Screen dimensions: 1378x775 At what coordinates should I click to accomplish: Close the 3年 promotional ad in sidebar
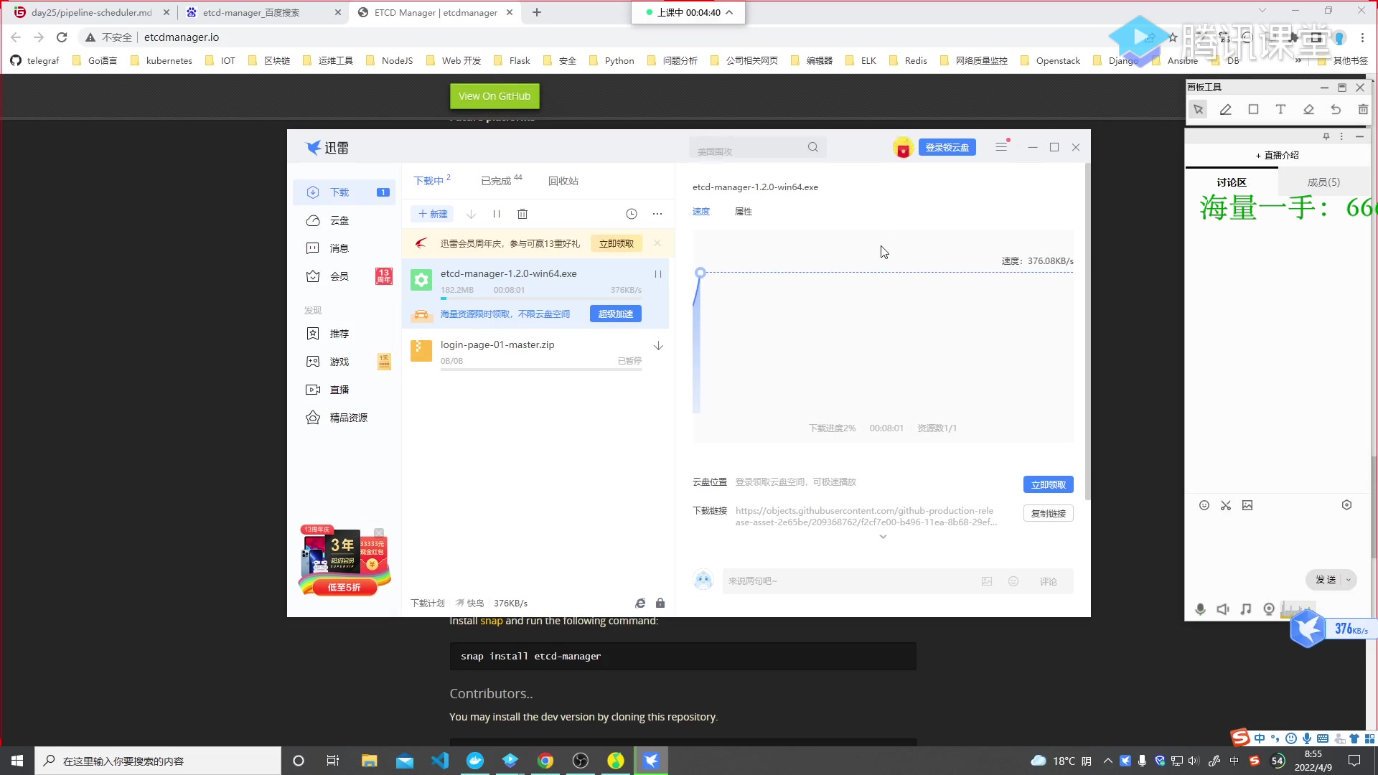[379, 533]
